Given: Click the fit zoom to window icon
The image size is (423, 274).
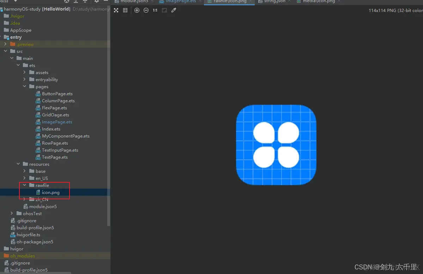Looking at the screenshot, I should (x=164, y=10).
